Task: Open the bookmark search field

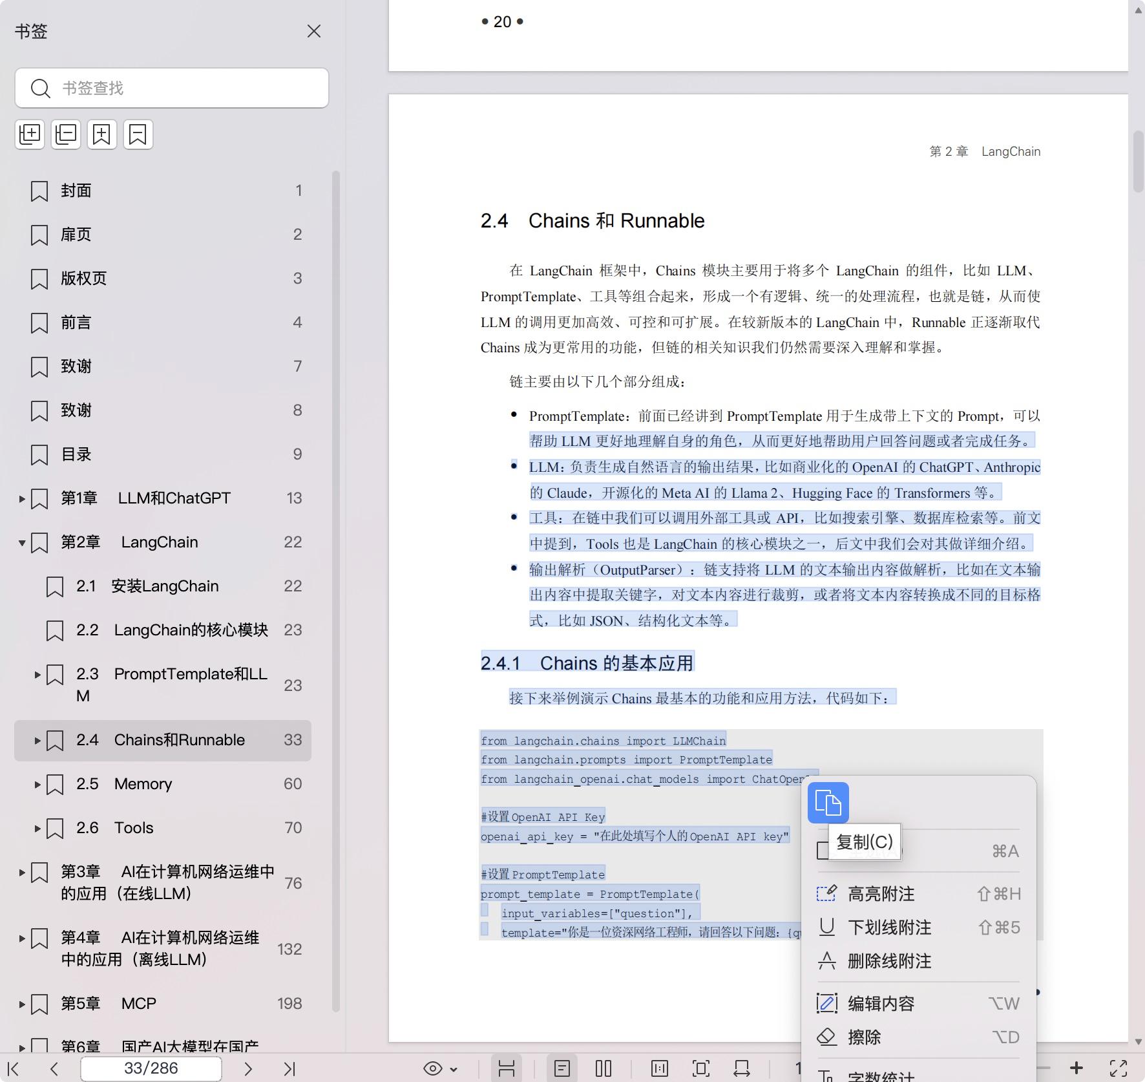Action: click(x=171, y=88)
